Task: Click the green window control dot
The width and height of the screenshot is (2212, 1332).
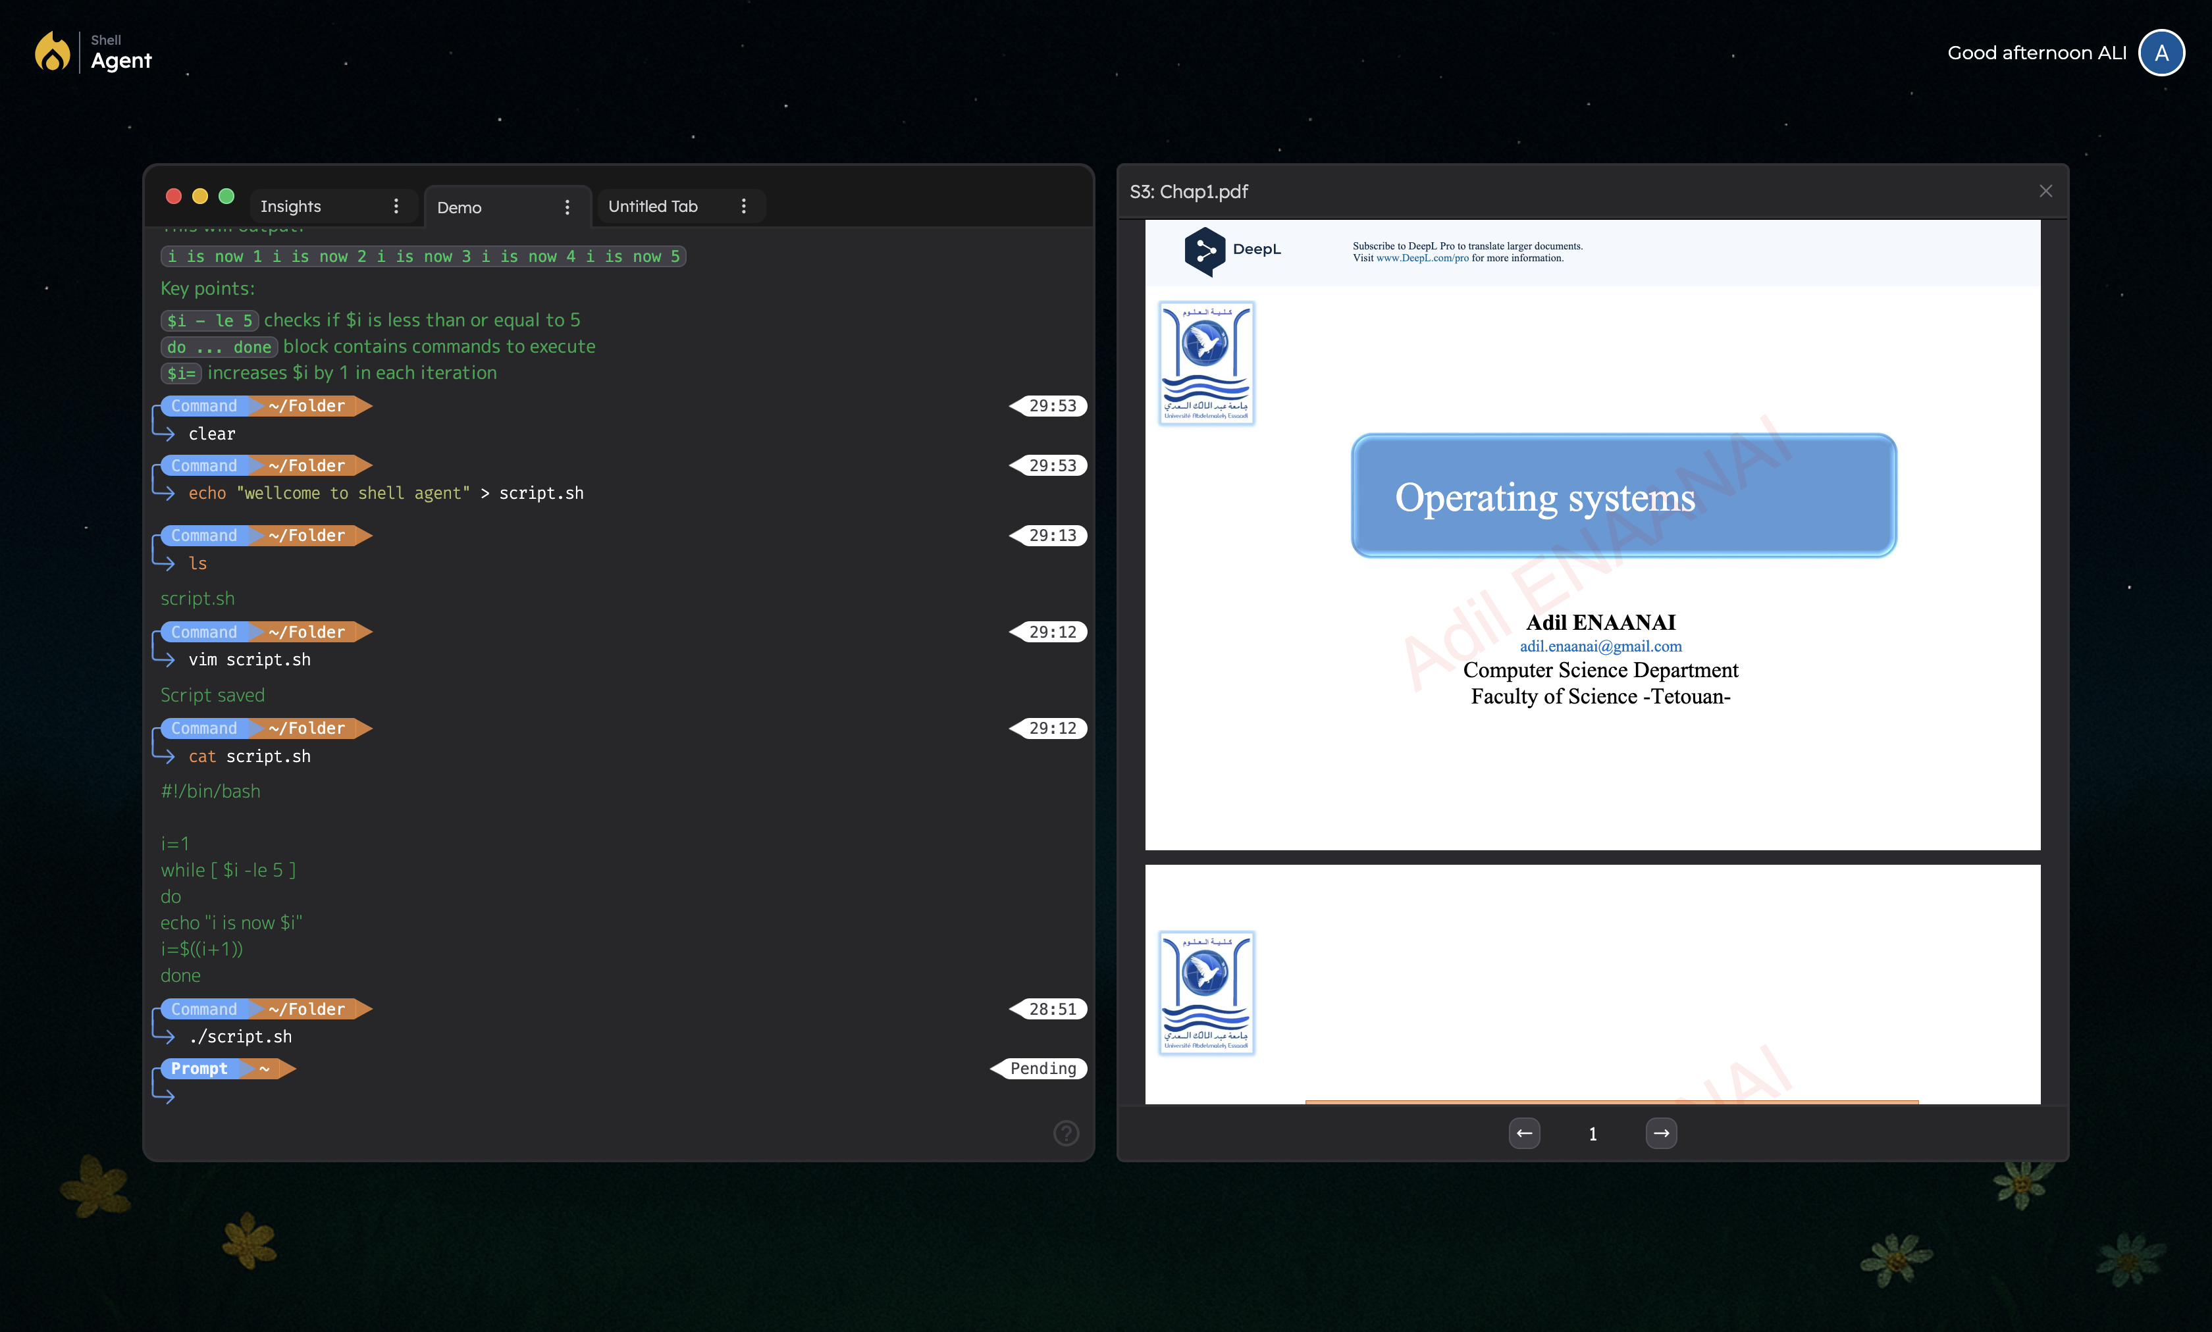Action: pos(226,197)
